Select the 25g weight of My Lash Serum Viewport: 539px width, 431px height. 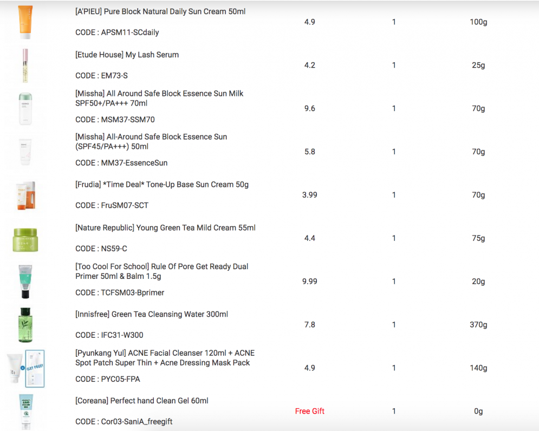click(478, 66)
